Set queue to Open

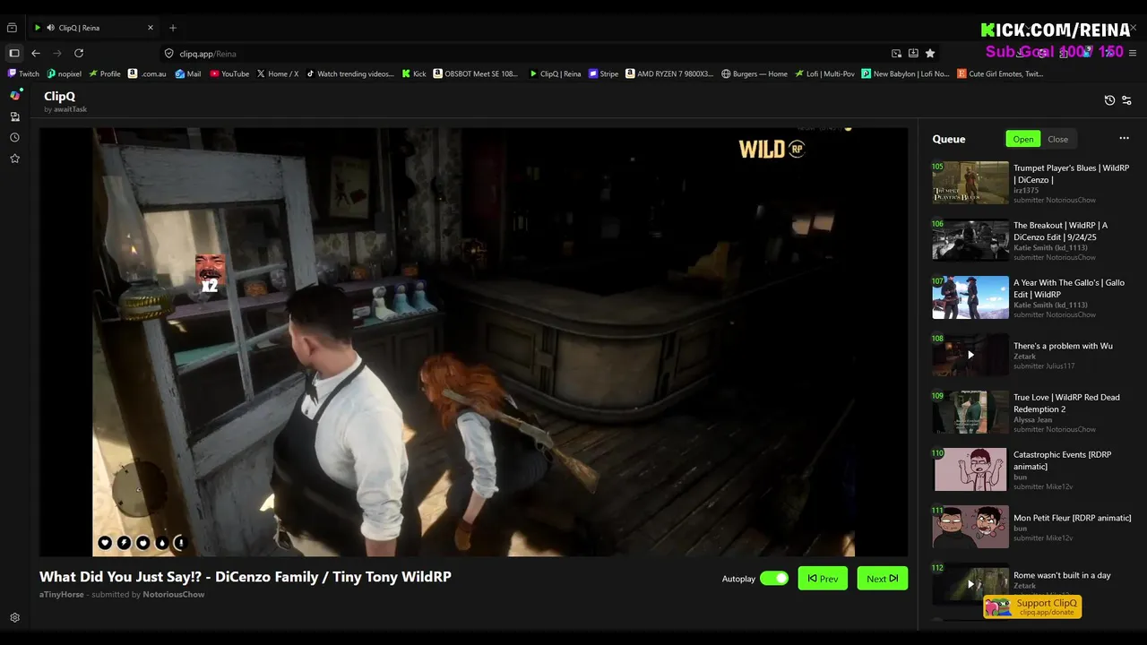[1023, 139]
